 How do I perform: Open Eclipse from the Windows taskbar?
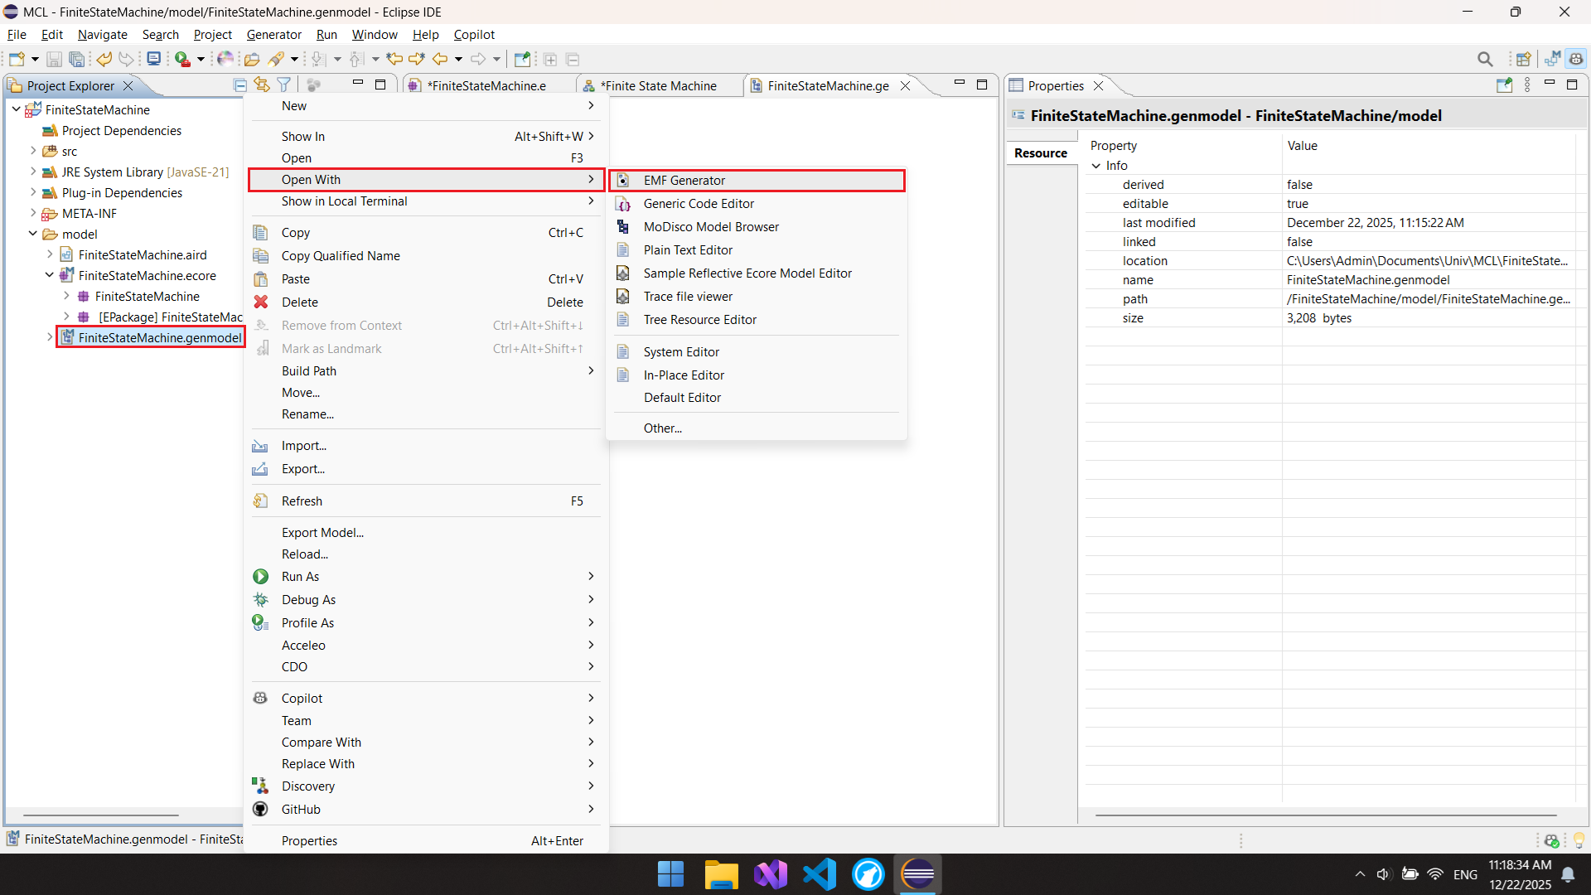917,874
